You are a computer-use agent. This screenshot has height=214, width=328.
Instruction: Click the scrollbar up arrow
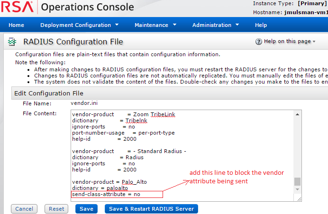298,114
